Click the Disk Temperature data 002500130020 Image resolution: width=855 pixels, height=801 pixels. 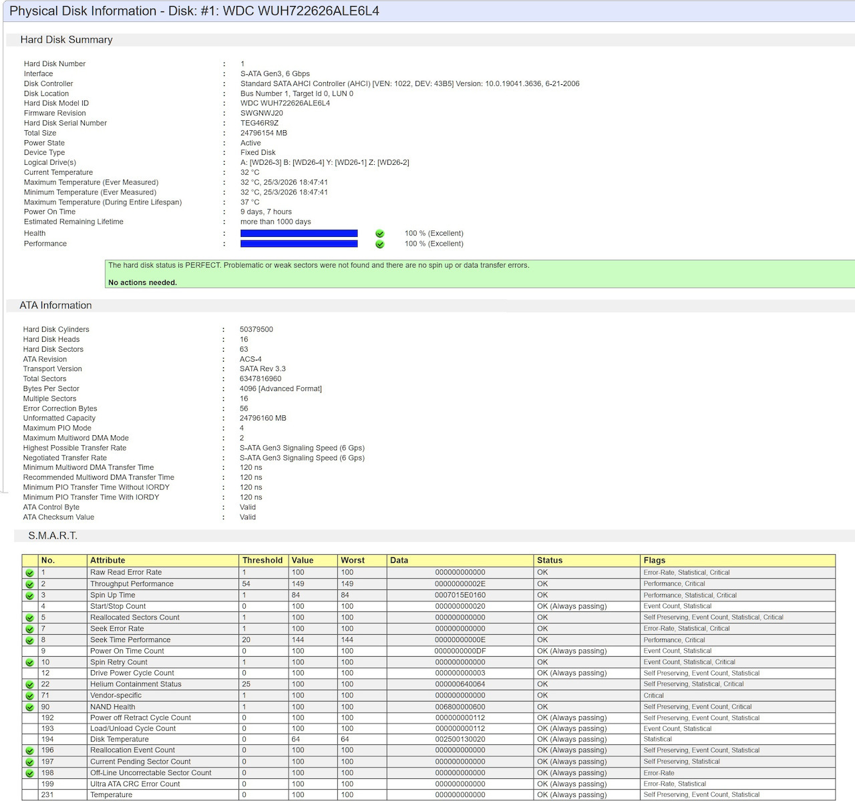click(x=460, y=740)
